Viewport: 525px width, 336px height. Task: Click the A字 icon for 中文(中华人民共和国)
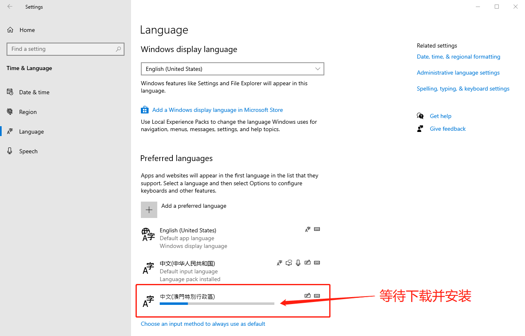148,268
